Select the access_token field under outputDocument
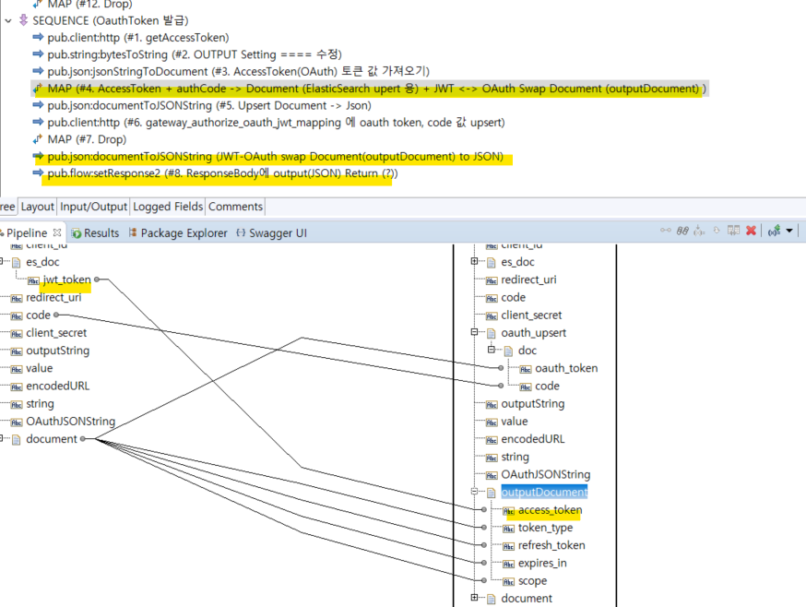The height and width of the screenshot is (607, 806). pos(550,510)
